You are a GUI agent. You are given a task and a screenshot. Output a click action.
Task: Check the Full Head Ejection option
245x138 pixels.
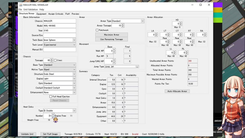tap(51, 97)
